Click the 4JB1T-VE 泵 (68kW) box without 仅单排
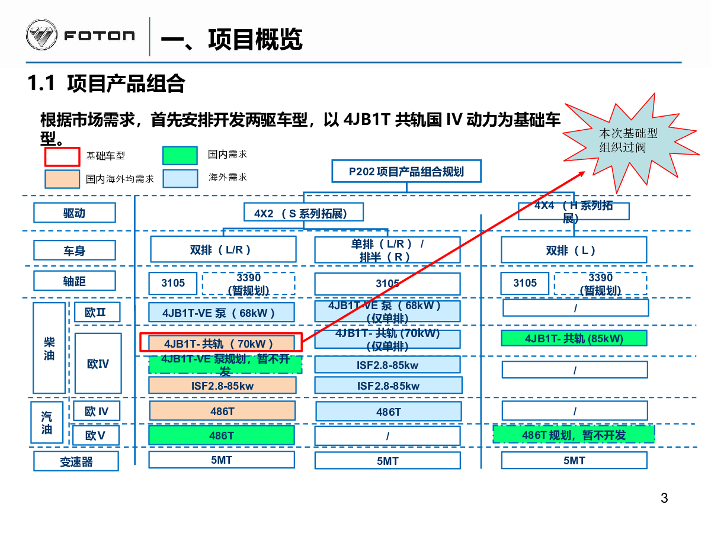711x533 pixels. [x=222, y=312]
